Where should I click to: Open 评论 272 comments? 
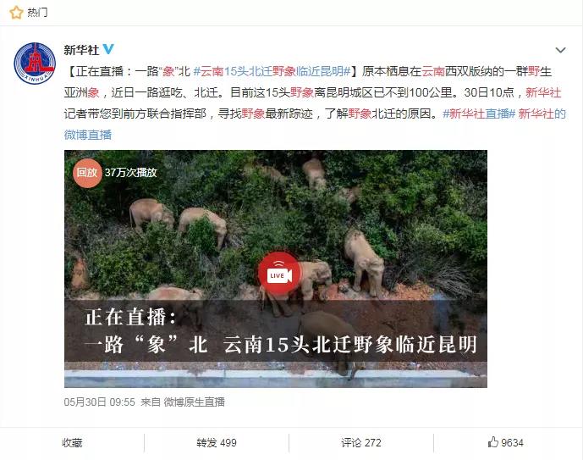click(x=361, y=442)
